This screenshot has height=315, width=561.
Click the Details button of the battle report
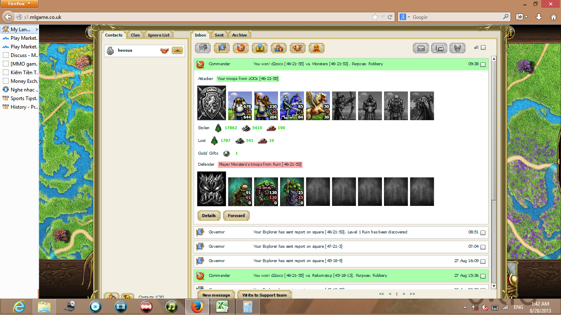209,215
